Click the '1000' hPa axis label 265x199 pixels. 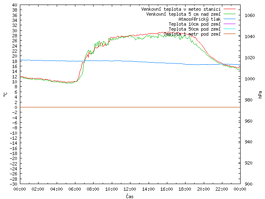(250, 79)
